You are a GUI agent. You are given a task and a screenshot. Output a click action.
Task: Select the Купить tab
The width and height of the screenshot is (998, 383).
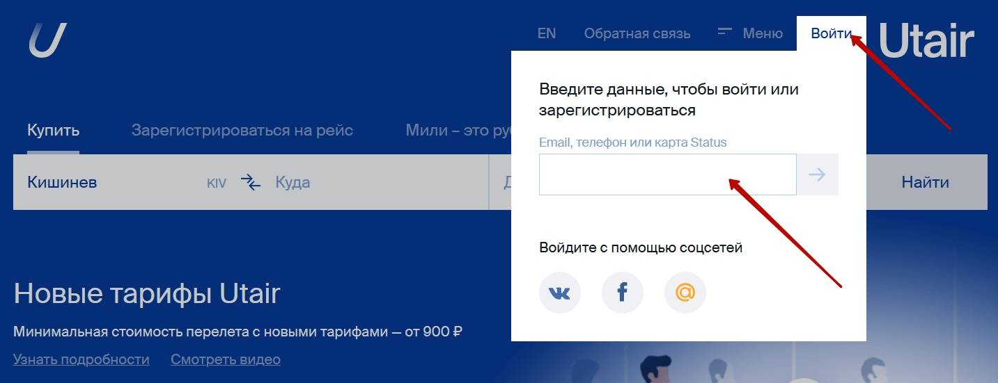coord(53,130)
